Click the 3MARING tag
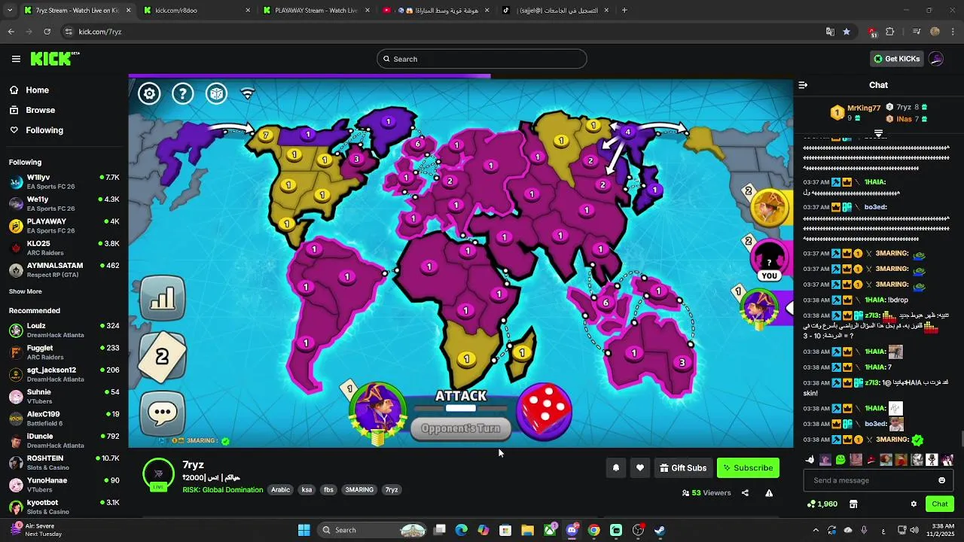 tap(359, 489)
